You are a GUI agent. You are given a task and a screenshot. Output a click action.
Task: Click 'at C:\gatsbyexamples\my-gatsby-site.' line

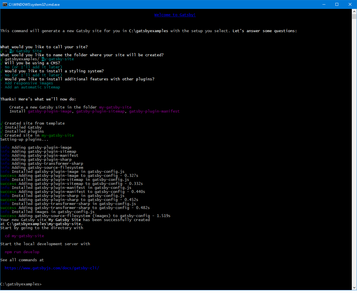pos(42,224)
